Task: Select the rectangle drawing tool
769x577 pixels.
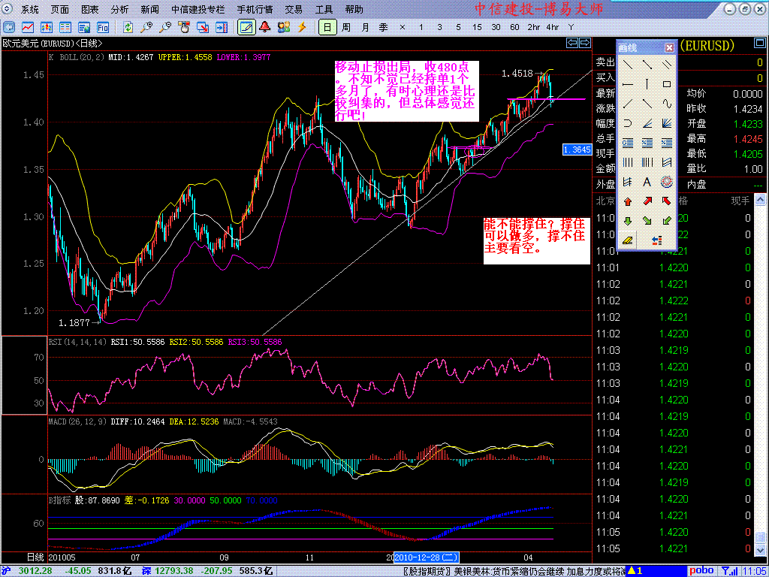Action: coord(666,84)
